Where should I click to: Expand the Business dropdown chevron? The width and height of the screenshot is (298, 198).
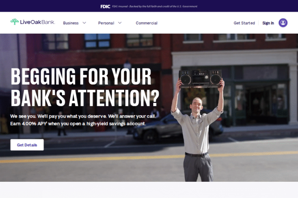(84, 23)
